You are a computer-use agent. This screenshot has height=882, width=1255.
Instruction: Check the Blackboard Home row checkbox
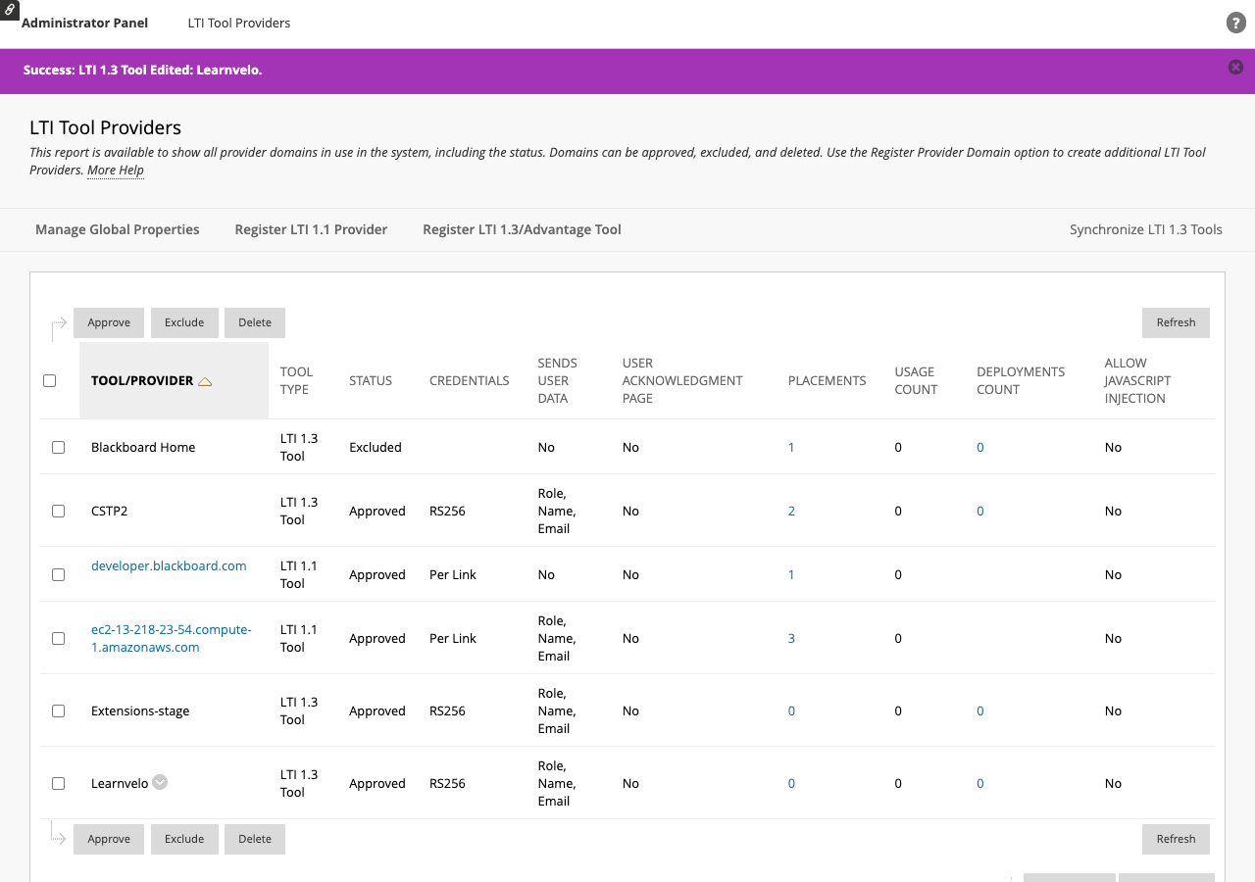(59, 447)
